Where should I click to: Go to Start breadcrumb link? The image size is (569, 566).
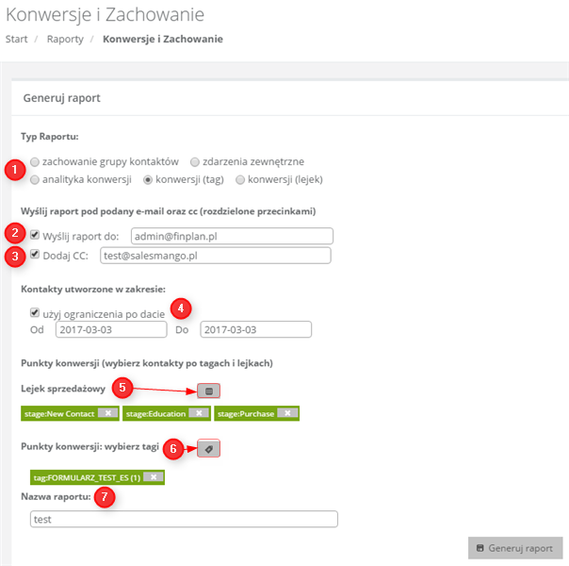[x=16, y=39]
